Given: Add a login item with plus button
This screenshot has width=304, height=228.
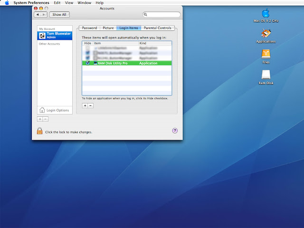Looking at the screenshot, I should 85,105.
